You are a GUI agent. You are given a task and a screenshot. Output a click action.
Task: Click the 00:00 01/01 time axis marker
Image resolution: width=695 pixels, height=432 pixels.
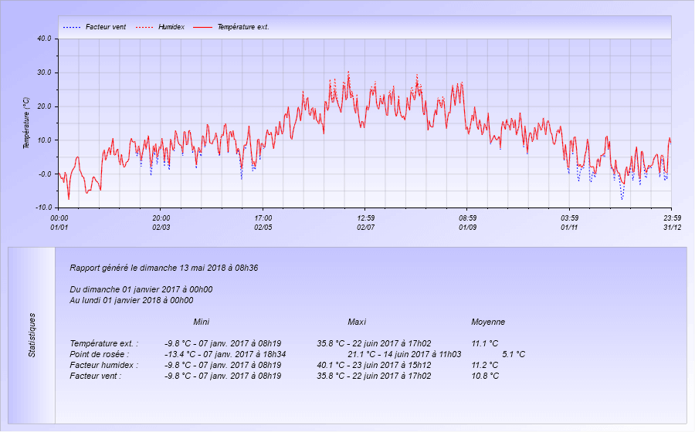click(59, 222)
